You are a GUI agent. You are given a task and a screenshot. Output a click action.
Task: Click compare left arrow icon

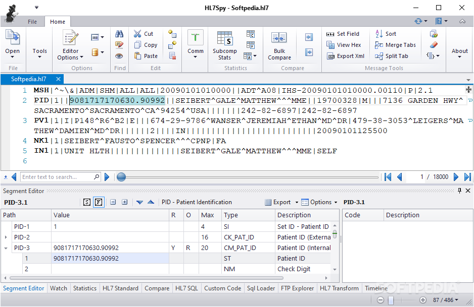click(x=309, y=37)
